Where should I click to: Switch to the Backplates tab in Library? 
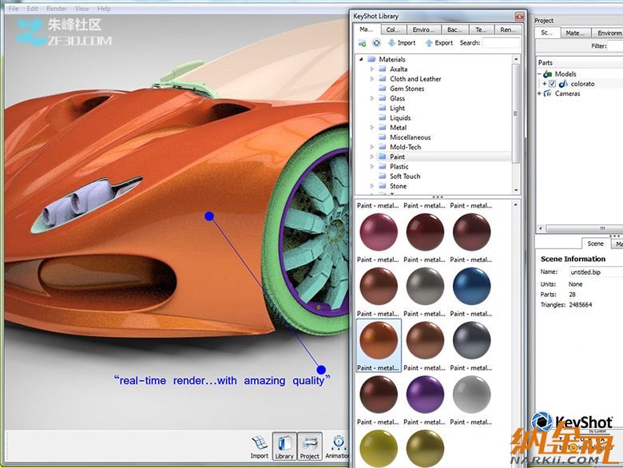[x=454, y=30]
